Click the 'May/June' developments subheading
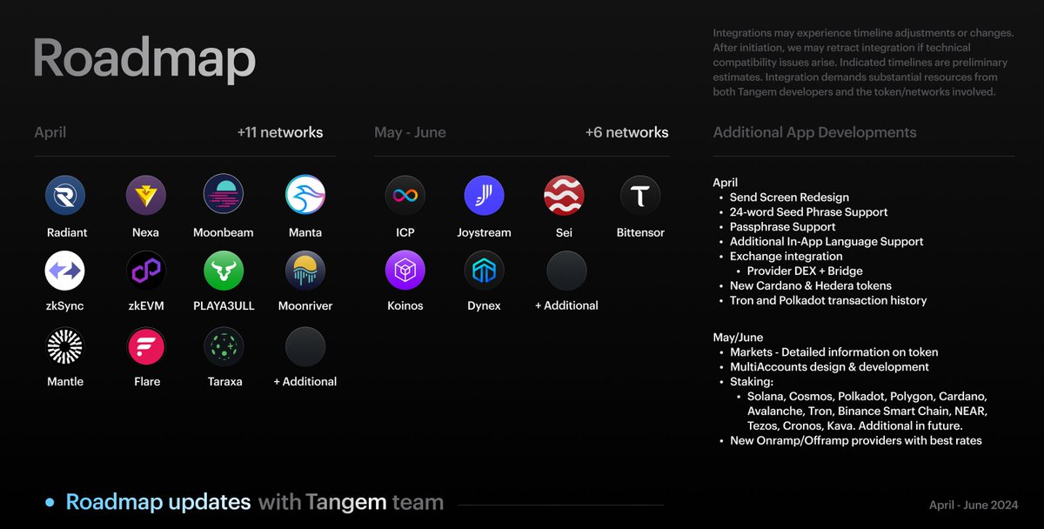This screenshot has height=529, width=1044. 738,338
